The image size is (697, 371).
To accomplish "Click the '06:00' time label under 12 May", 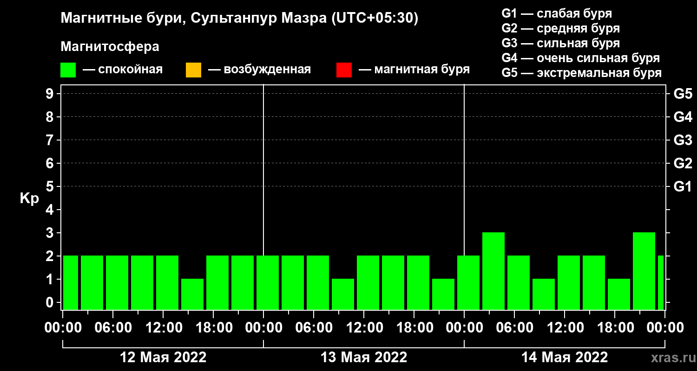I will click(113, 328).
